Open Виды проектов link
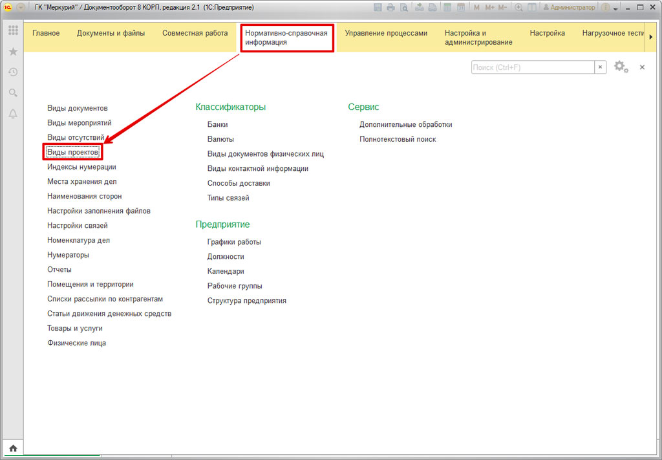The height and width of the screenshot is (460, 662). tap(73, 152)
